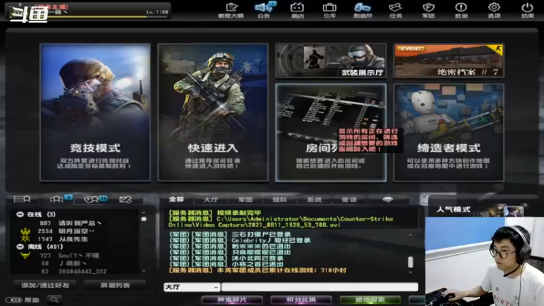Image resolution: width=544 pixels, height=306 pixels.
Task: Open the 数据 stats exclamation icon
Action: (461, 10)
